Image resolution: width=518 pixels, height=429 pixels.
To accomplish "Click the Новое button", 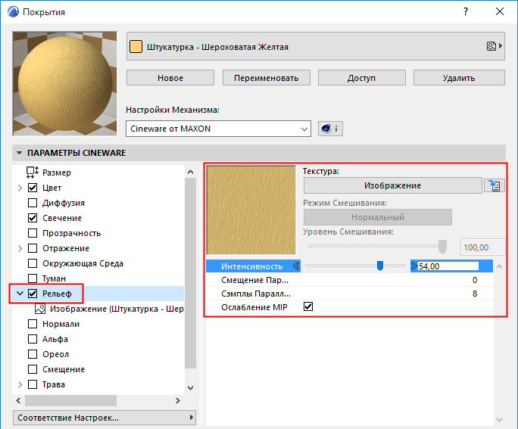I will (x=170, y=78).
